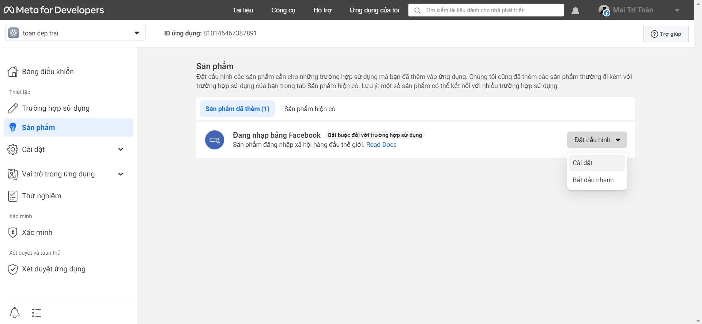Click the badge icon for Vai trò trong ứng dụng
702x324 pixels.
[x=13, y=174]
